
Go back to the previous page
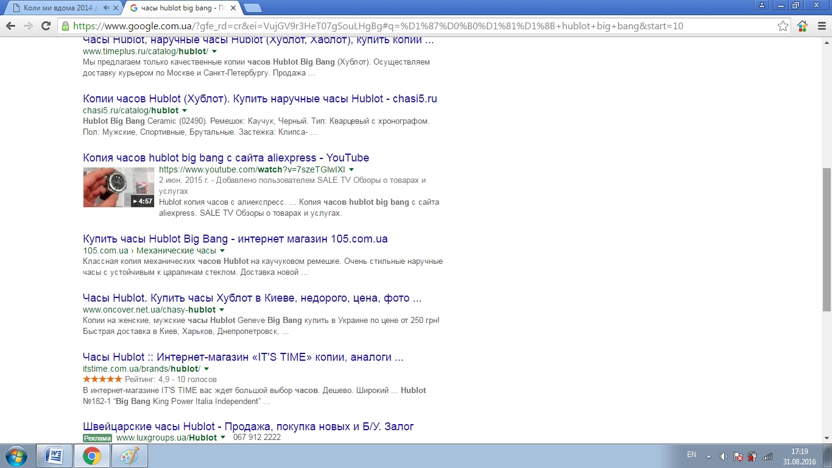click(10, 26)
